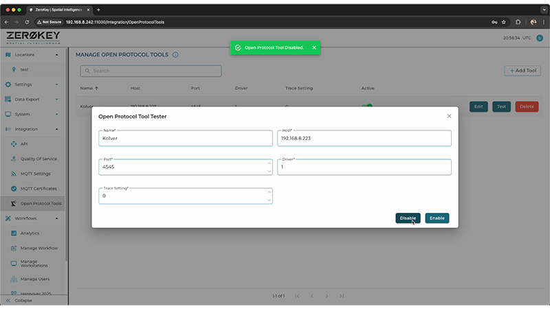Open the Open Protocol Tools page
Viewport: 550px width, 309px height.
[41, 203]
